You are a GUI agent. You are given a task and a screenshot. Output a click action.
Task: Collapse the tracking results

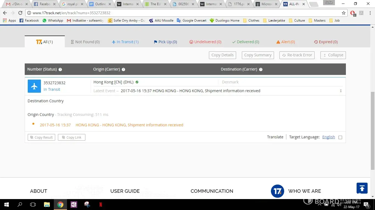333,55
